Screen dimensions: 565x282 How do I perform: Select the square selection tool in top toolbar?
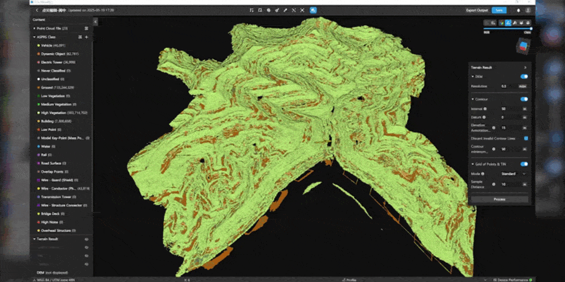(260, 10)
